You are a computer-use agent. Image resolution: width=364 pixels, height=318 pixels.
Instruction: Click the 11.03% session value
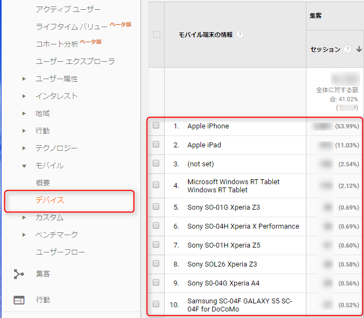pyautogui.click(x=347, y=145)
